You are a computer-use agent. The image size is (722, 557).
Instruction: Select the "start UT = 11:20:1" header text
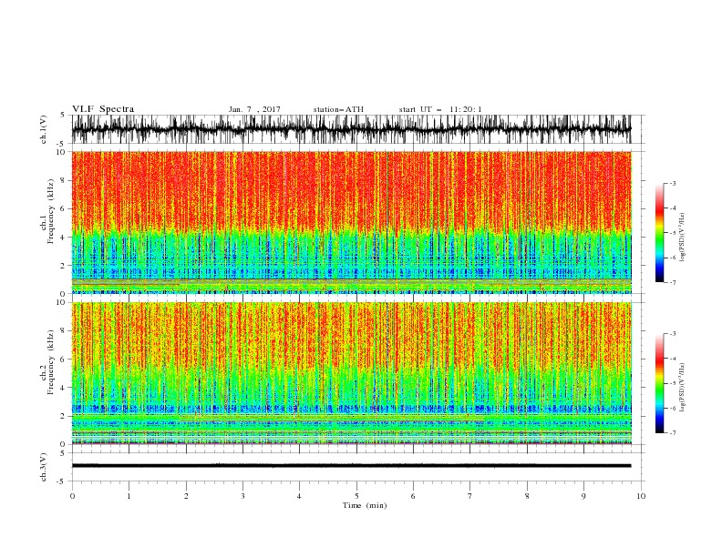pyautogui.click(x=440, y=109)
